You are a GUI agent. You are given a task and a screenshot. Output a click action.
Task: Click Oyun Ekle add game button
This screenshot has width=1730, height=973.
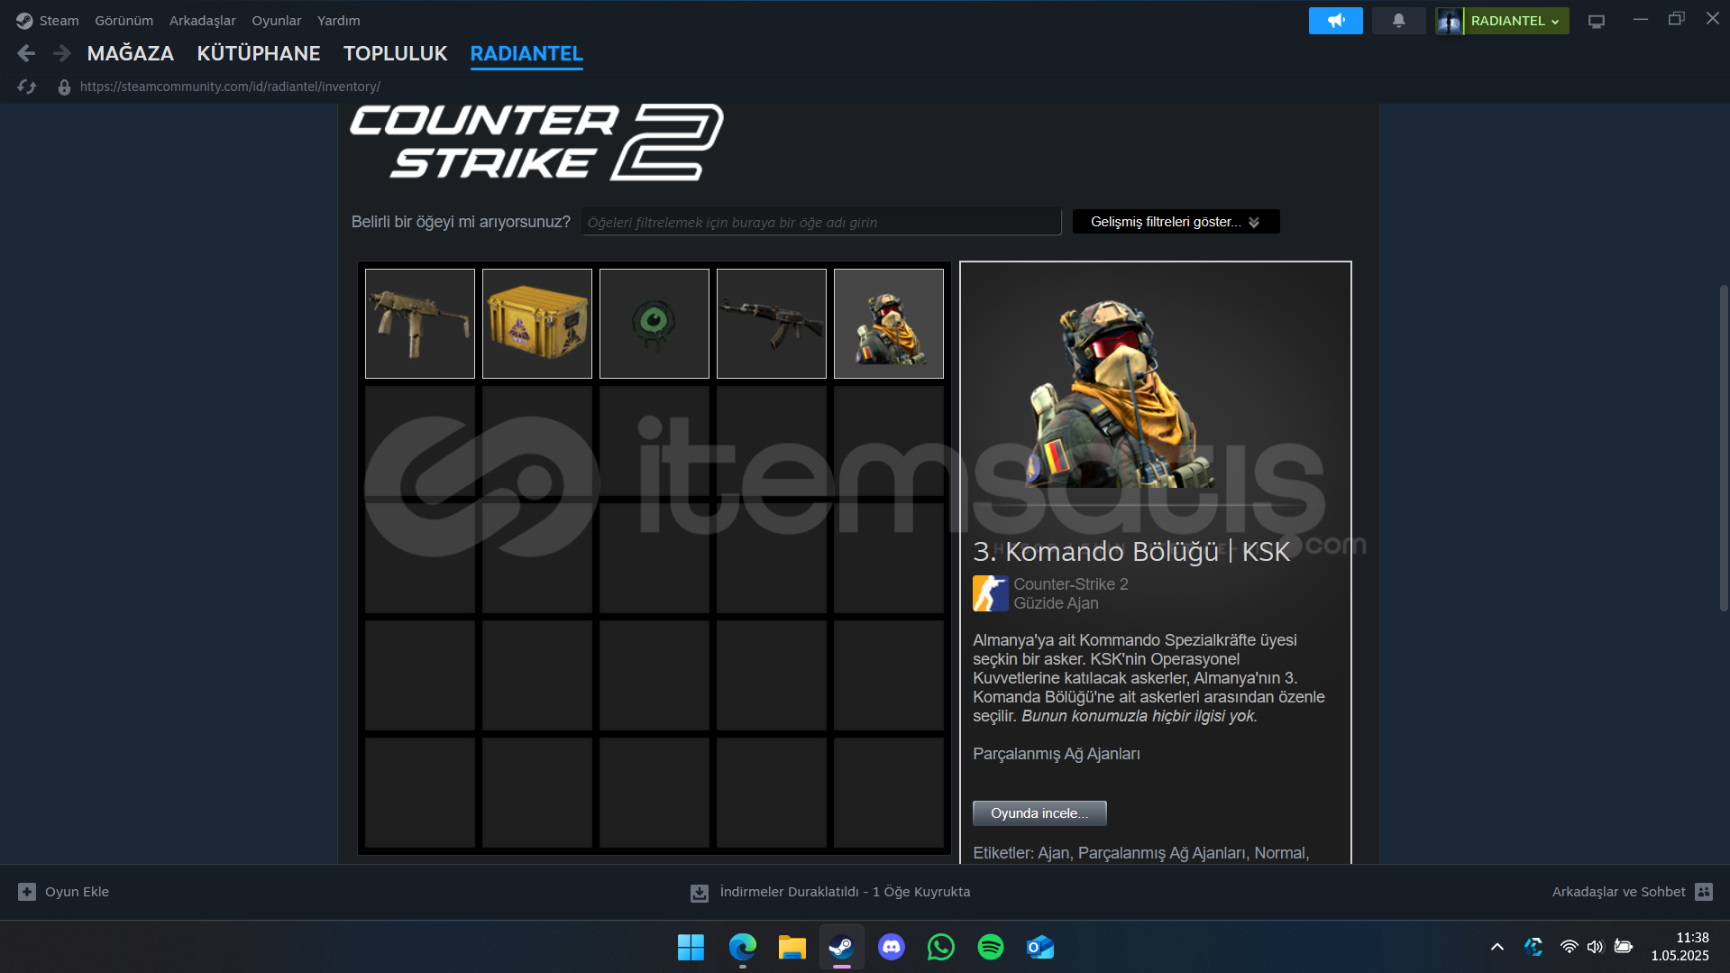point(63,892)
